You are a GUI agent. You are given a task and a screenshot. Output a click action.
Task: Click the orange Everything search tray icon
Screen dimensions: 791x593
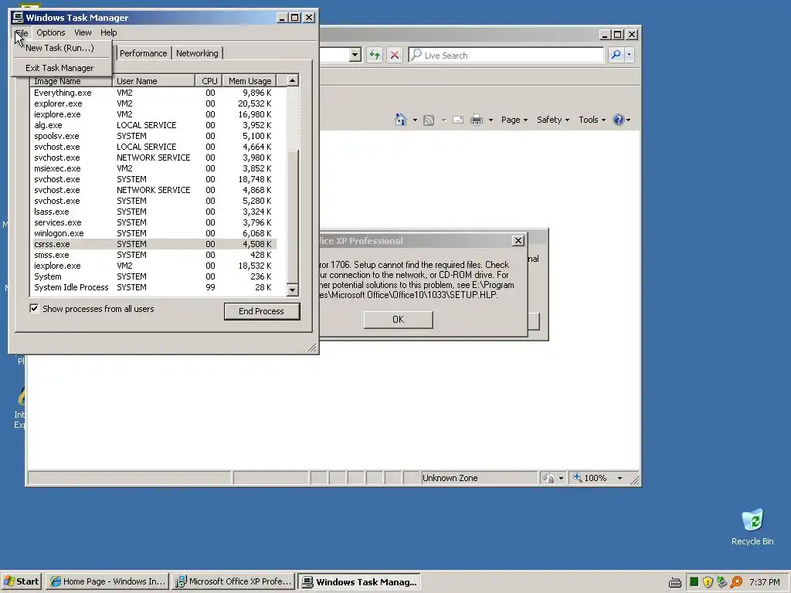point(736,582)
